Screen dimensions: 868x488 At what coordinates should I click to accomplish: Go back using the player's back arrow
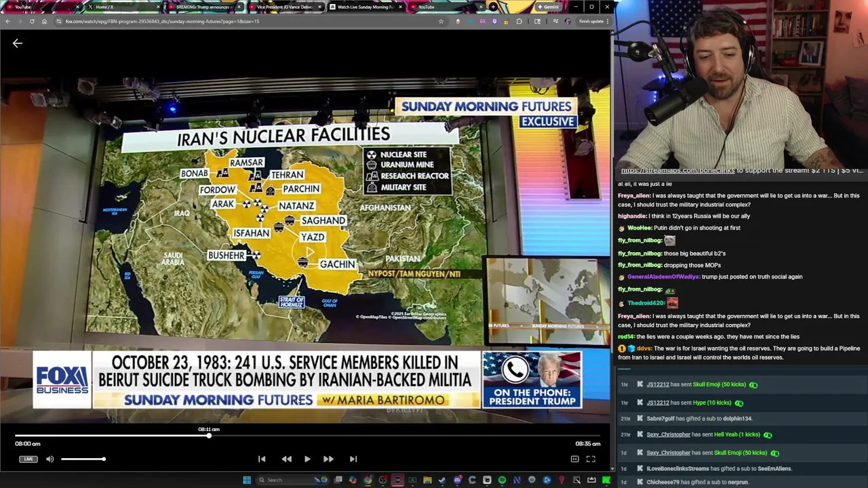(x=18, y=43)
